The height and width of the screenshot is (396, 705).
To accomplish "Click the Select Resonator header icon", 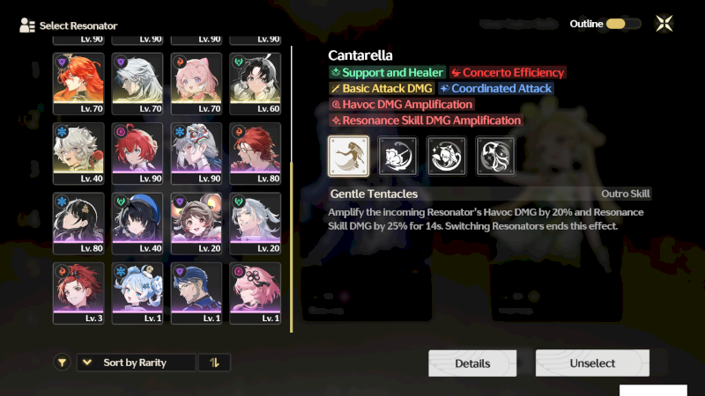I will tap(27, 26).
